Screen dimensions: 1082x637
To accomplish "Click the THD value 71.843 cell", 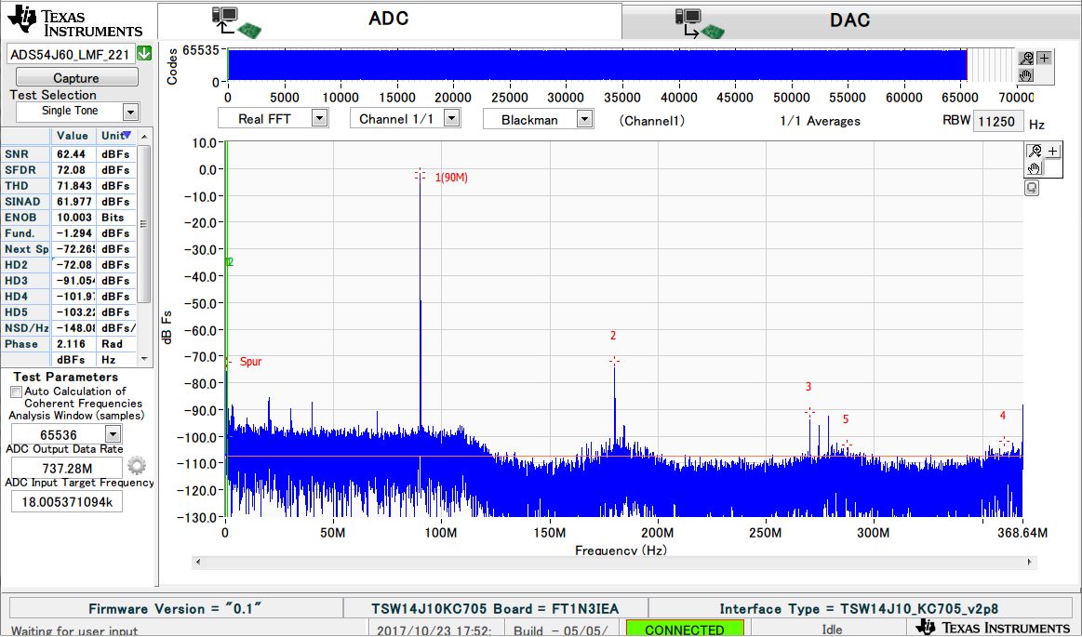I will click(x=73, y=185).
